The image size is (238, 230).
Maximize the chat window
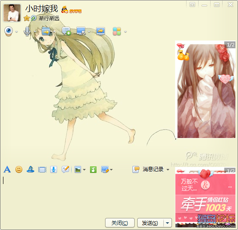coord(217,5)
